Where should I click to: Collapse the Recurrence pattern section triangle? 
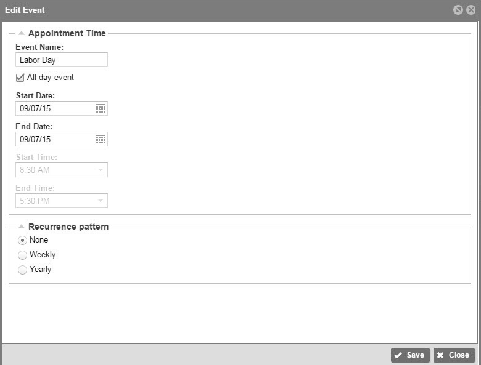21,227
